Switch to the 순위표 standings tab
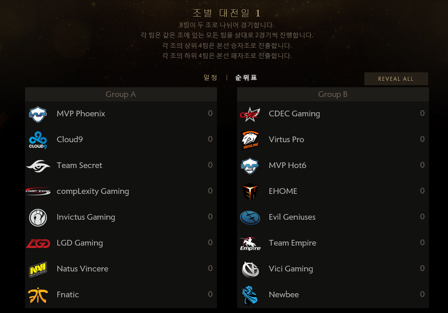The height and width of the screenshot is (313, 448). [246, 78]
